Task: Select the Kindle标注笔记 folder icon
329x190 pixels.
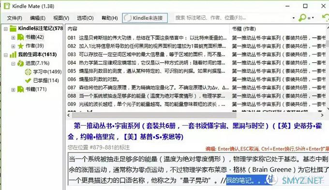Action: [13, 29]
